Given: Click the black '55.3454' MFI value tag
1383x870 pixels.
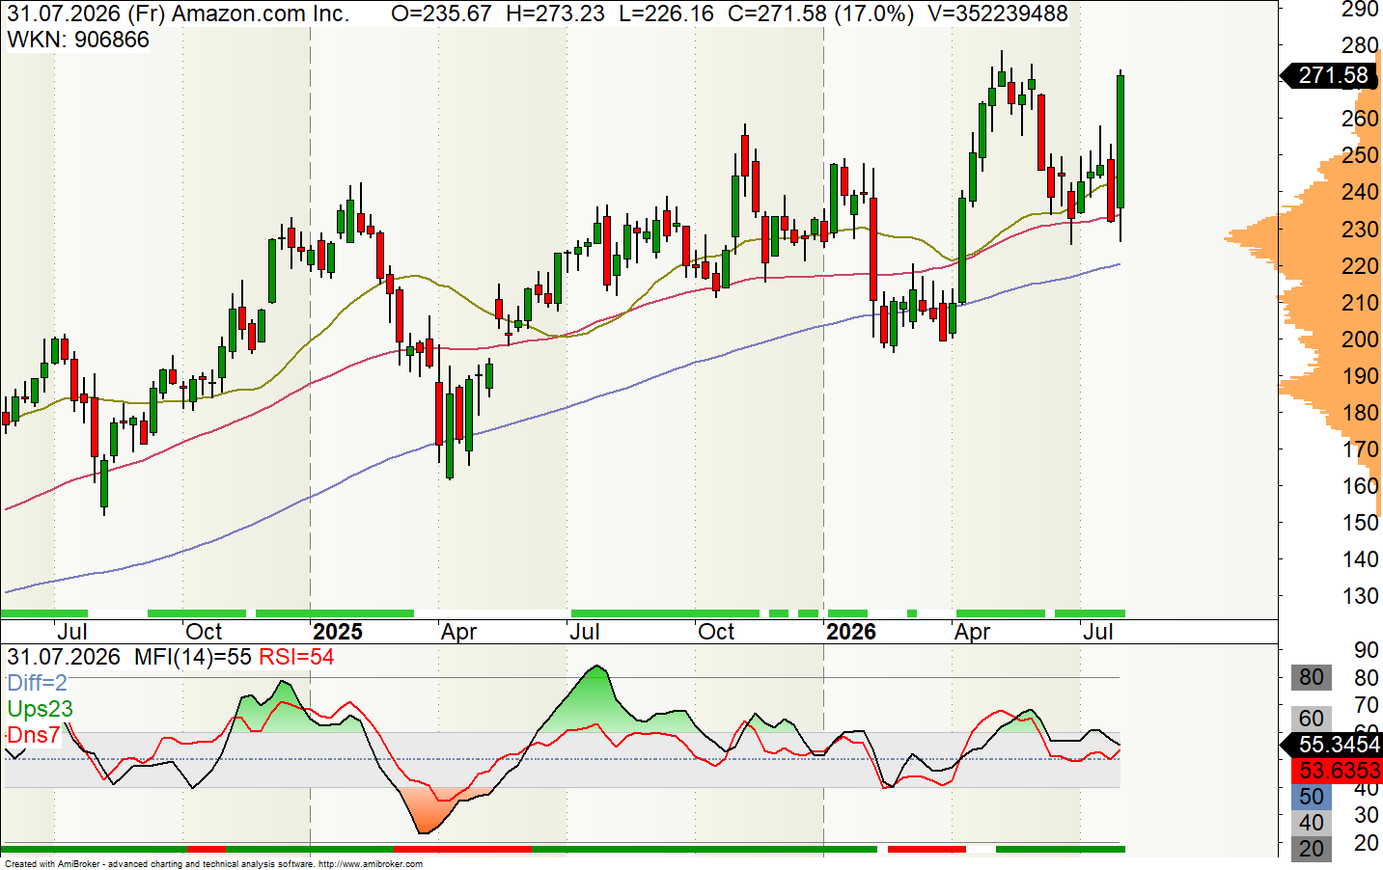Looking at the screenshot, I should point(1331,745).
